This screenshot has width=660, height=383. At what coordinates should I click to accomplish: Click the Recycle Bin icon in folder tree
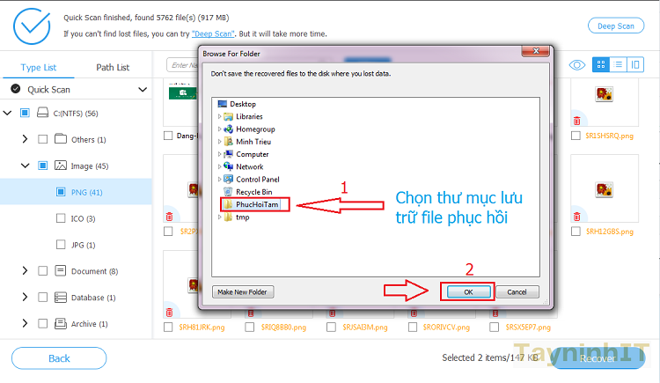click(228, 192)
